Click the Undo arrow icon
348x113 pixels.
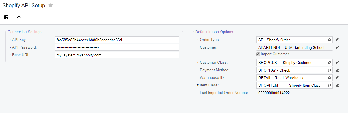19,17
